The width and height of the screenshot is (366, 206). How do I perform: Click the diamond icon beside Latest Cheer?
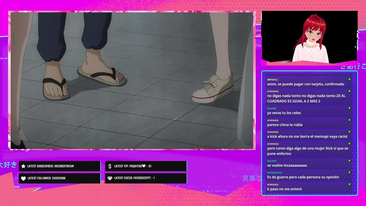(x=110, y=178)
